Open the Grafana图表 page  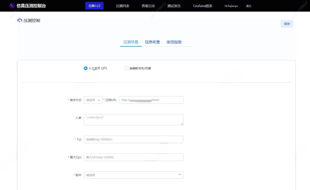click(x=202, y=5)
